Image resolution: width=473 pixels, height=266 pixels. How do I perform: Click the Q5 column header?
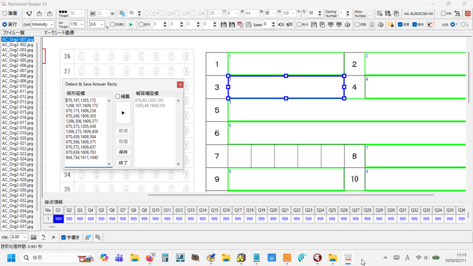click(101, 210)
